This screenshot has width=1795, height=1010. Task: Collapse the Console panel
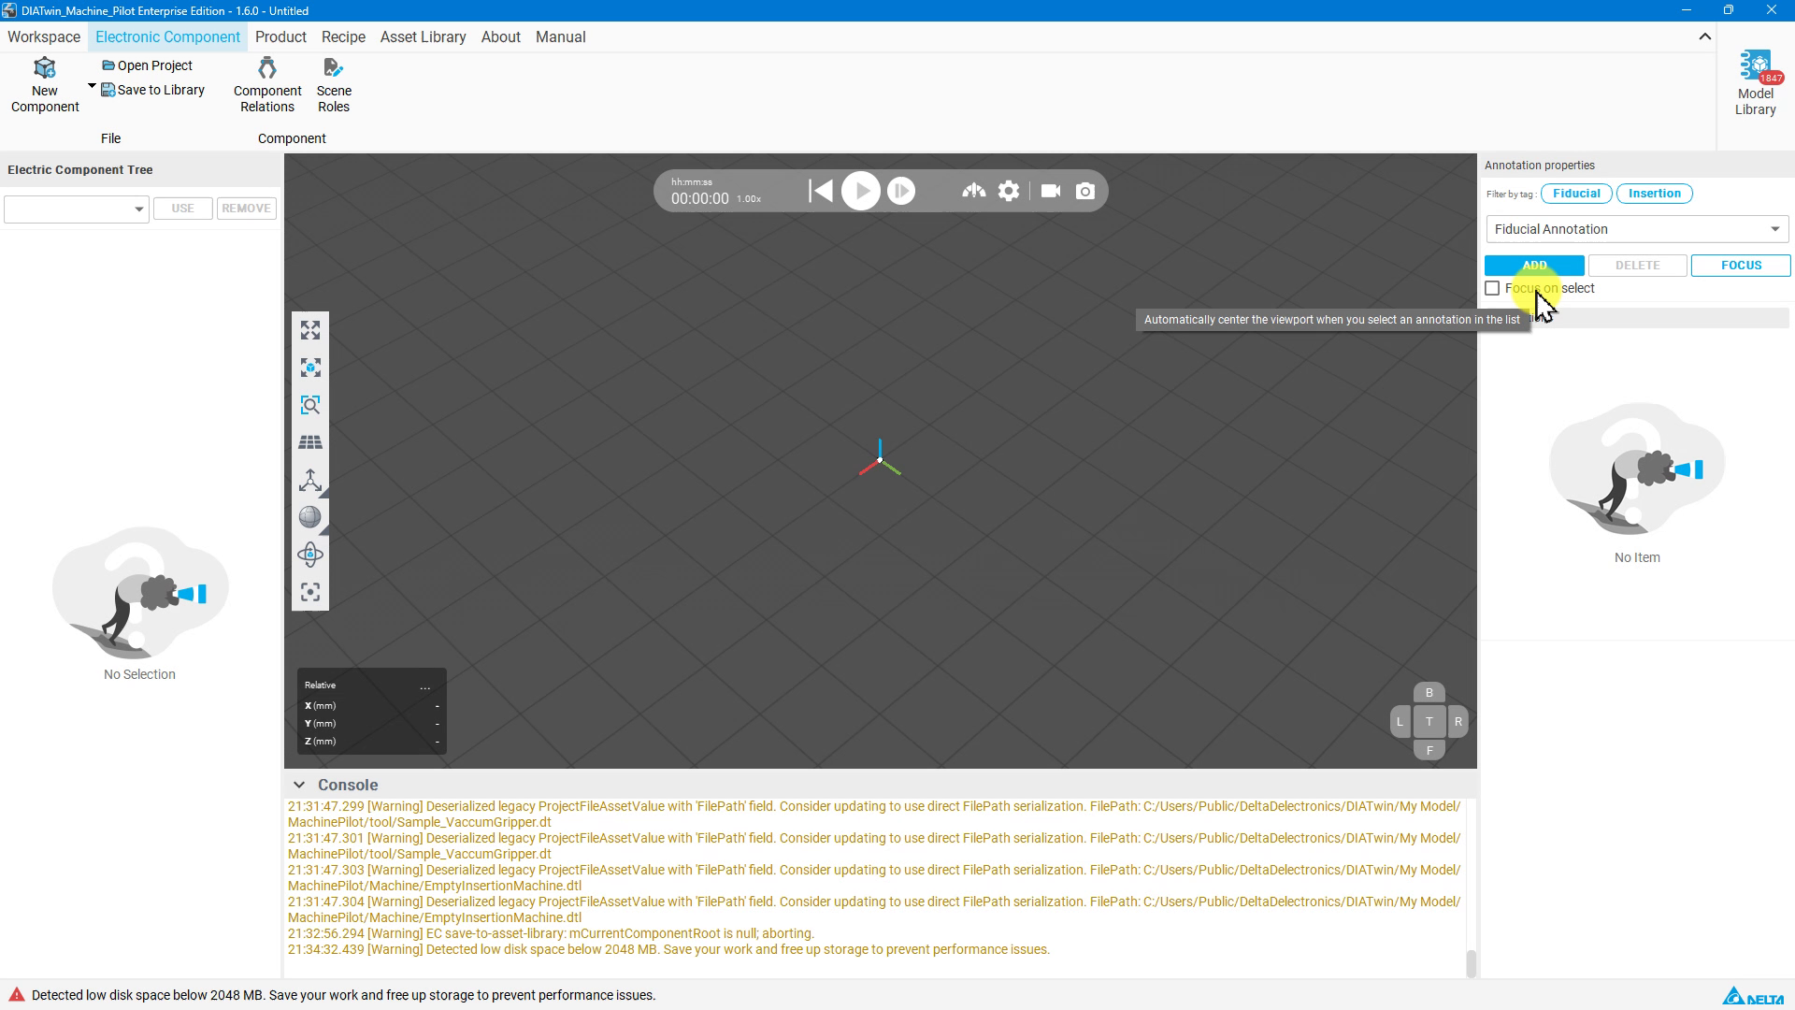pyautogui.click(x=298, y=785)
